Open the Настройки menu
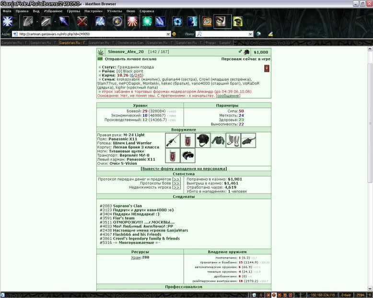The width and height of the screenshot is (373, 298). (93, 11)
